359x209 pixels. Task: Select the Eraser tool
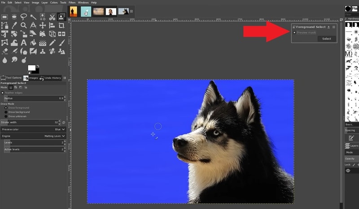(4, 51)
